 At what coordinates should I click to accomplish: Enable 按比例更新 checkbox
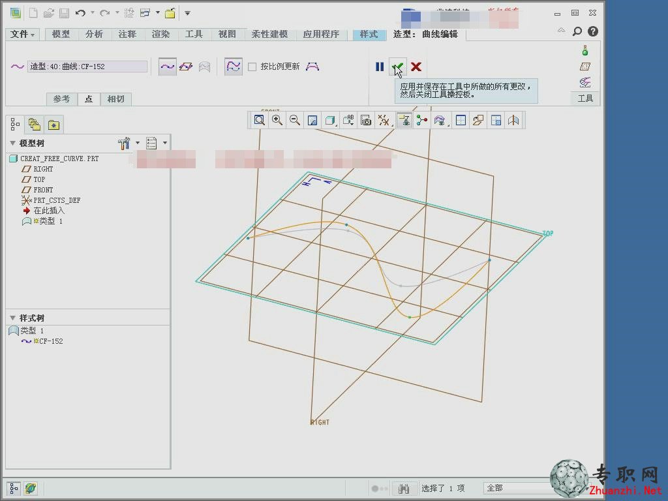pyautogui.click(x=252, y=67)
